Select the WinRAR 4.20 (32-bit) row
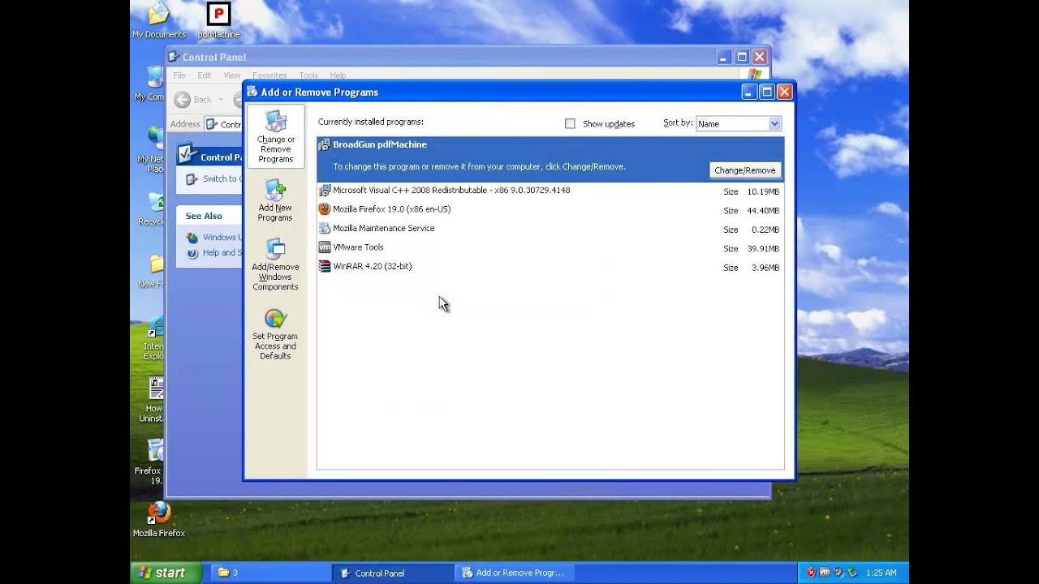Viewport: 1039px width, 584px height. [550, 266]
